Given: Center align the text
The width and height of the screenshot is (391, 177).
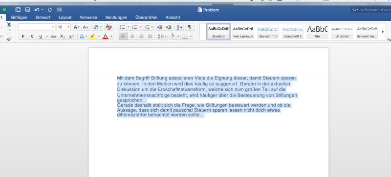Looking at the screenshot, I should click(132, 37).
